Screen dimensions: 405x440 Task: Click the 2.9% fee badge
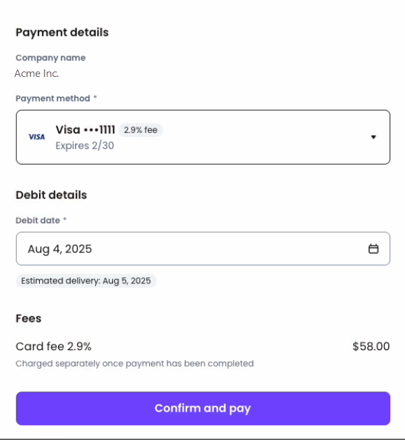tap(140, 130)
